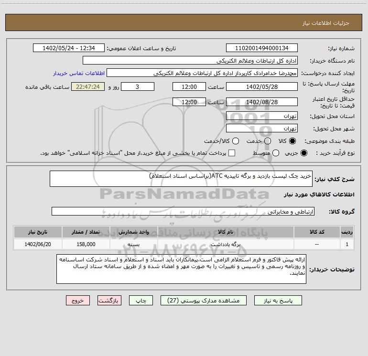Image resolution: width=368 pixels, height=356 pixels.
Task: Click the اطلاعات کالاهای مورد نیاز heading
Action: (319, 194)
